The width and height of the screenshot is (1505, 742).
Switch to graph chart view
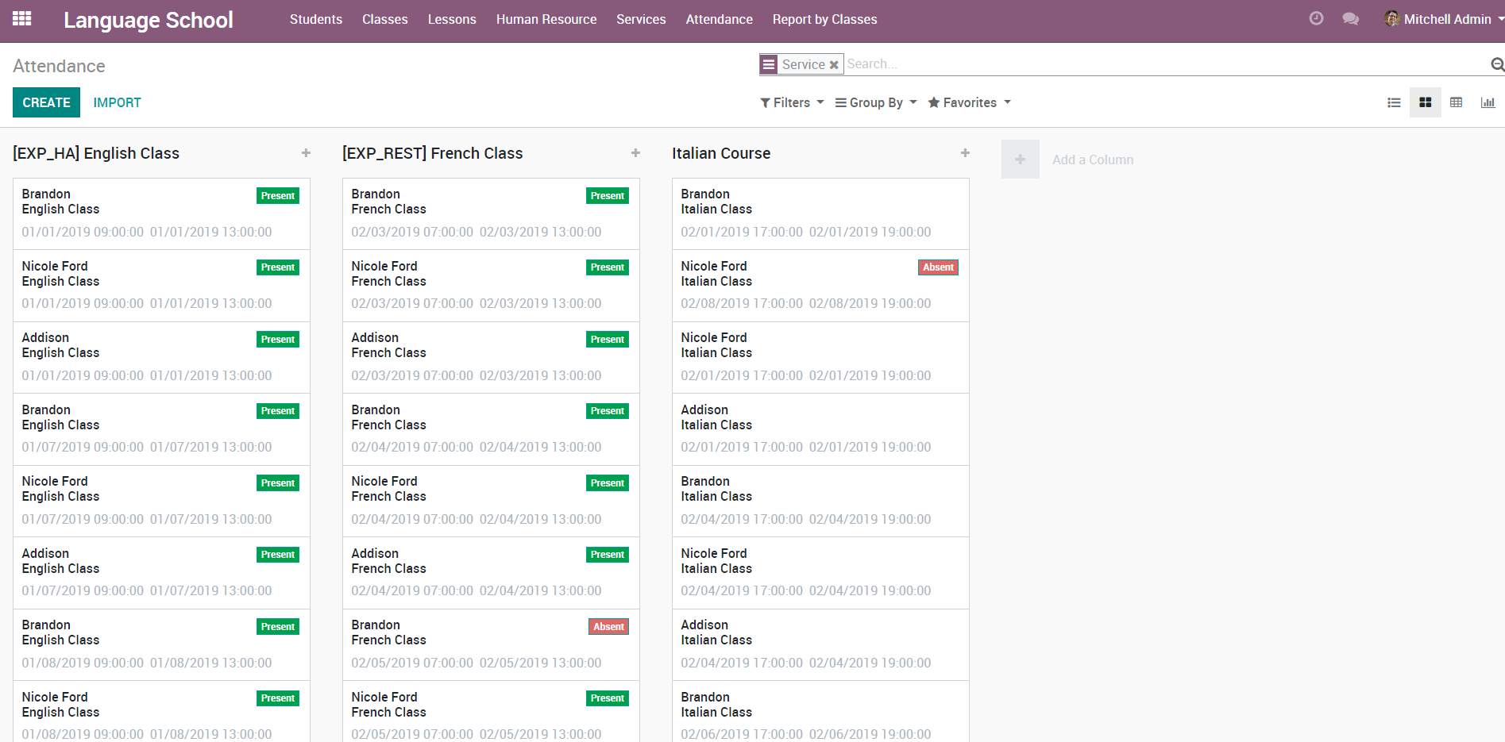click(x=1488, y=102)
